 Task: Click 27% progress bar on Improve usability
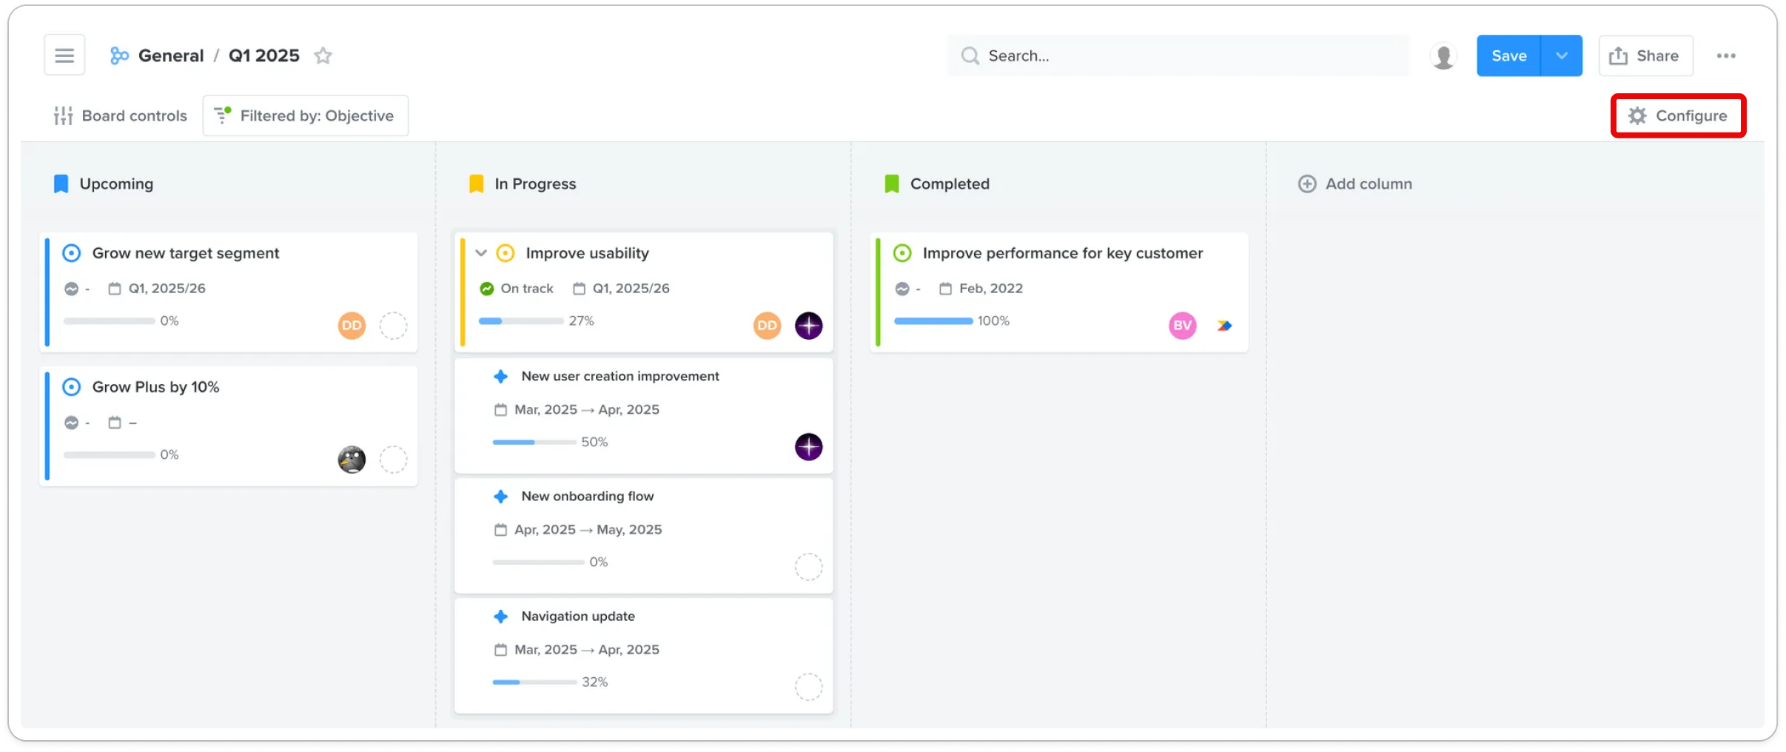tap(521, 321)
